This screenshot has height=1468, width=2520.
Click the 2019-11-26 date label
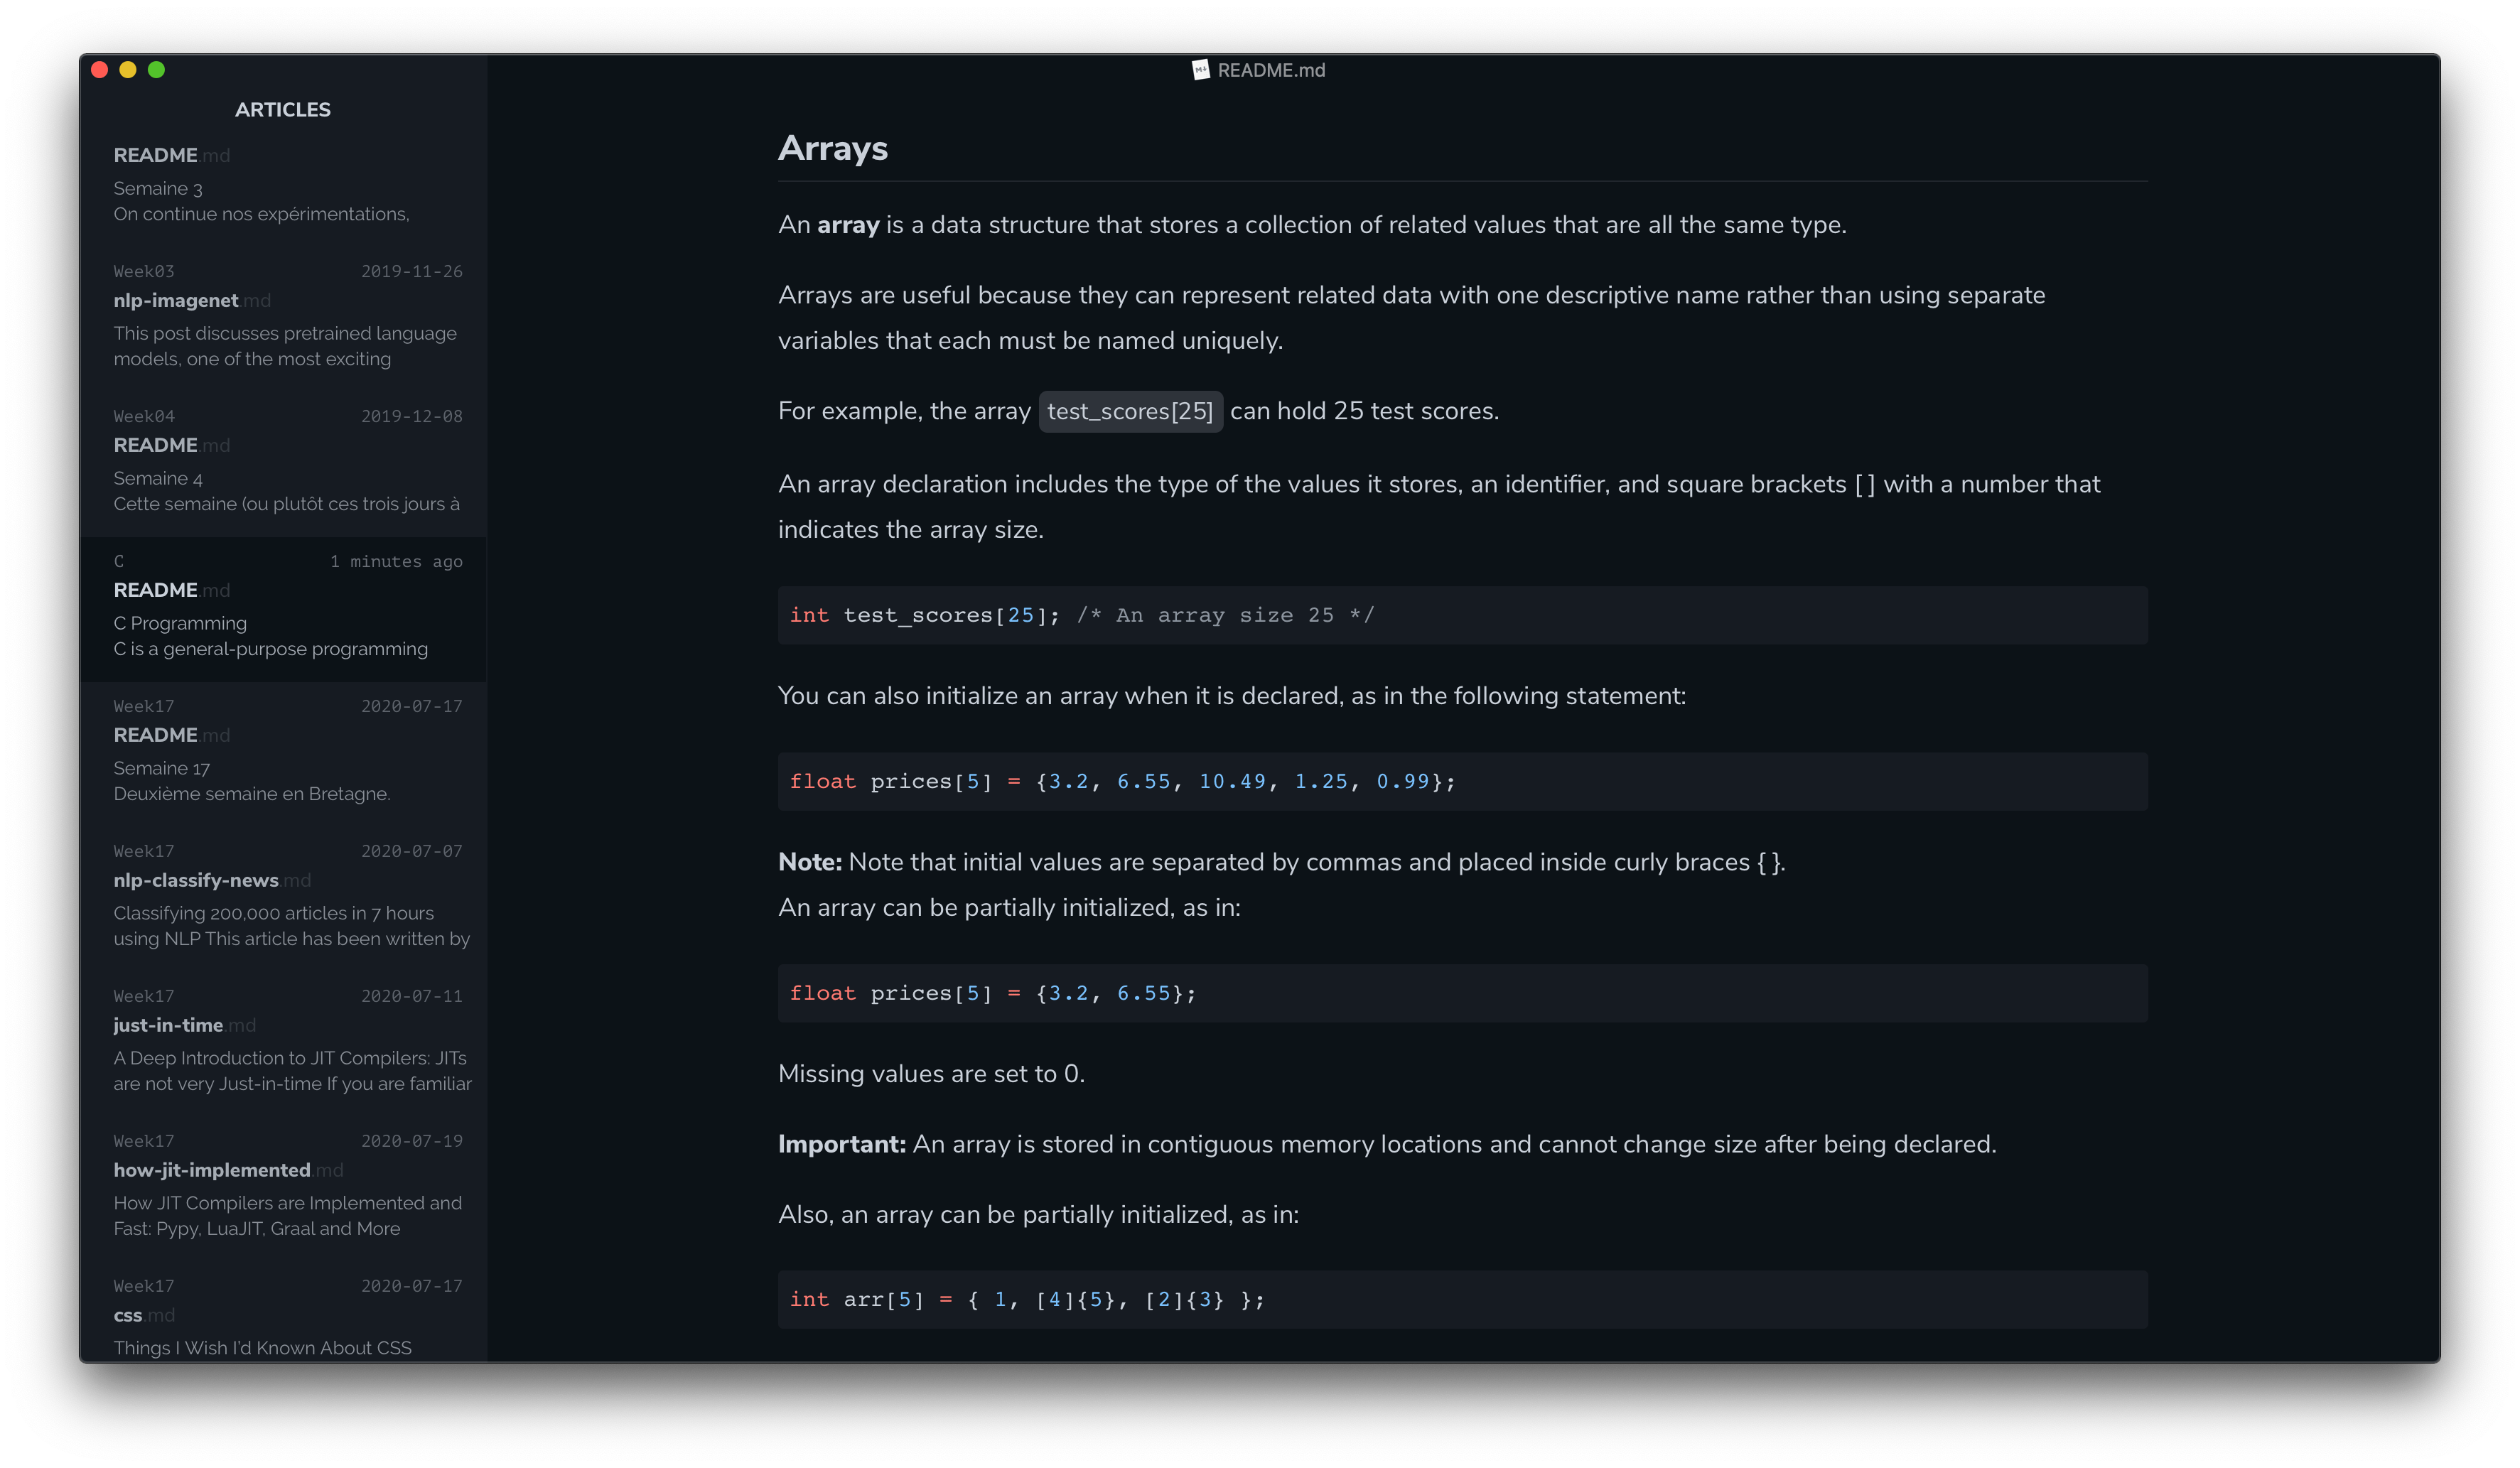pos(412,271)
